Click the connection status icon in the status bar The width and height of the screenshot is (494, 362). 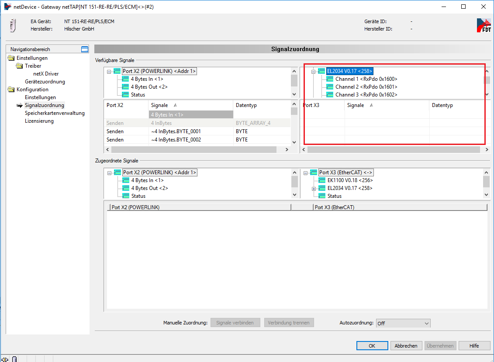click(x=5, y=359)
